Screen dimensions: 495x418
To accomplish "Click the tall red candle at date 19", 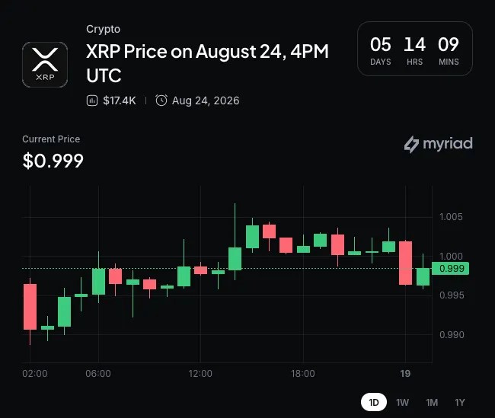I will point(405,263).
